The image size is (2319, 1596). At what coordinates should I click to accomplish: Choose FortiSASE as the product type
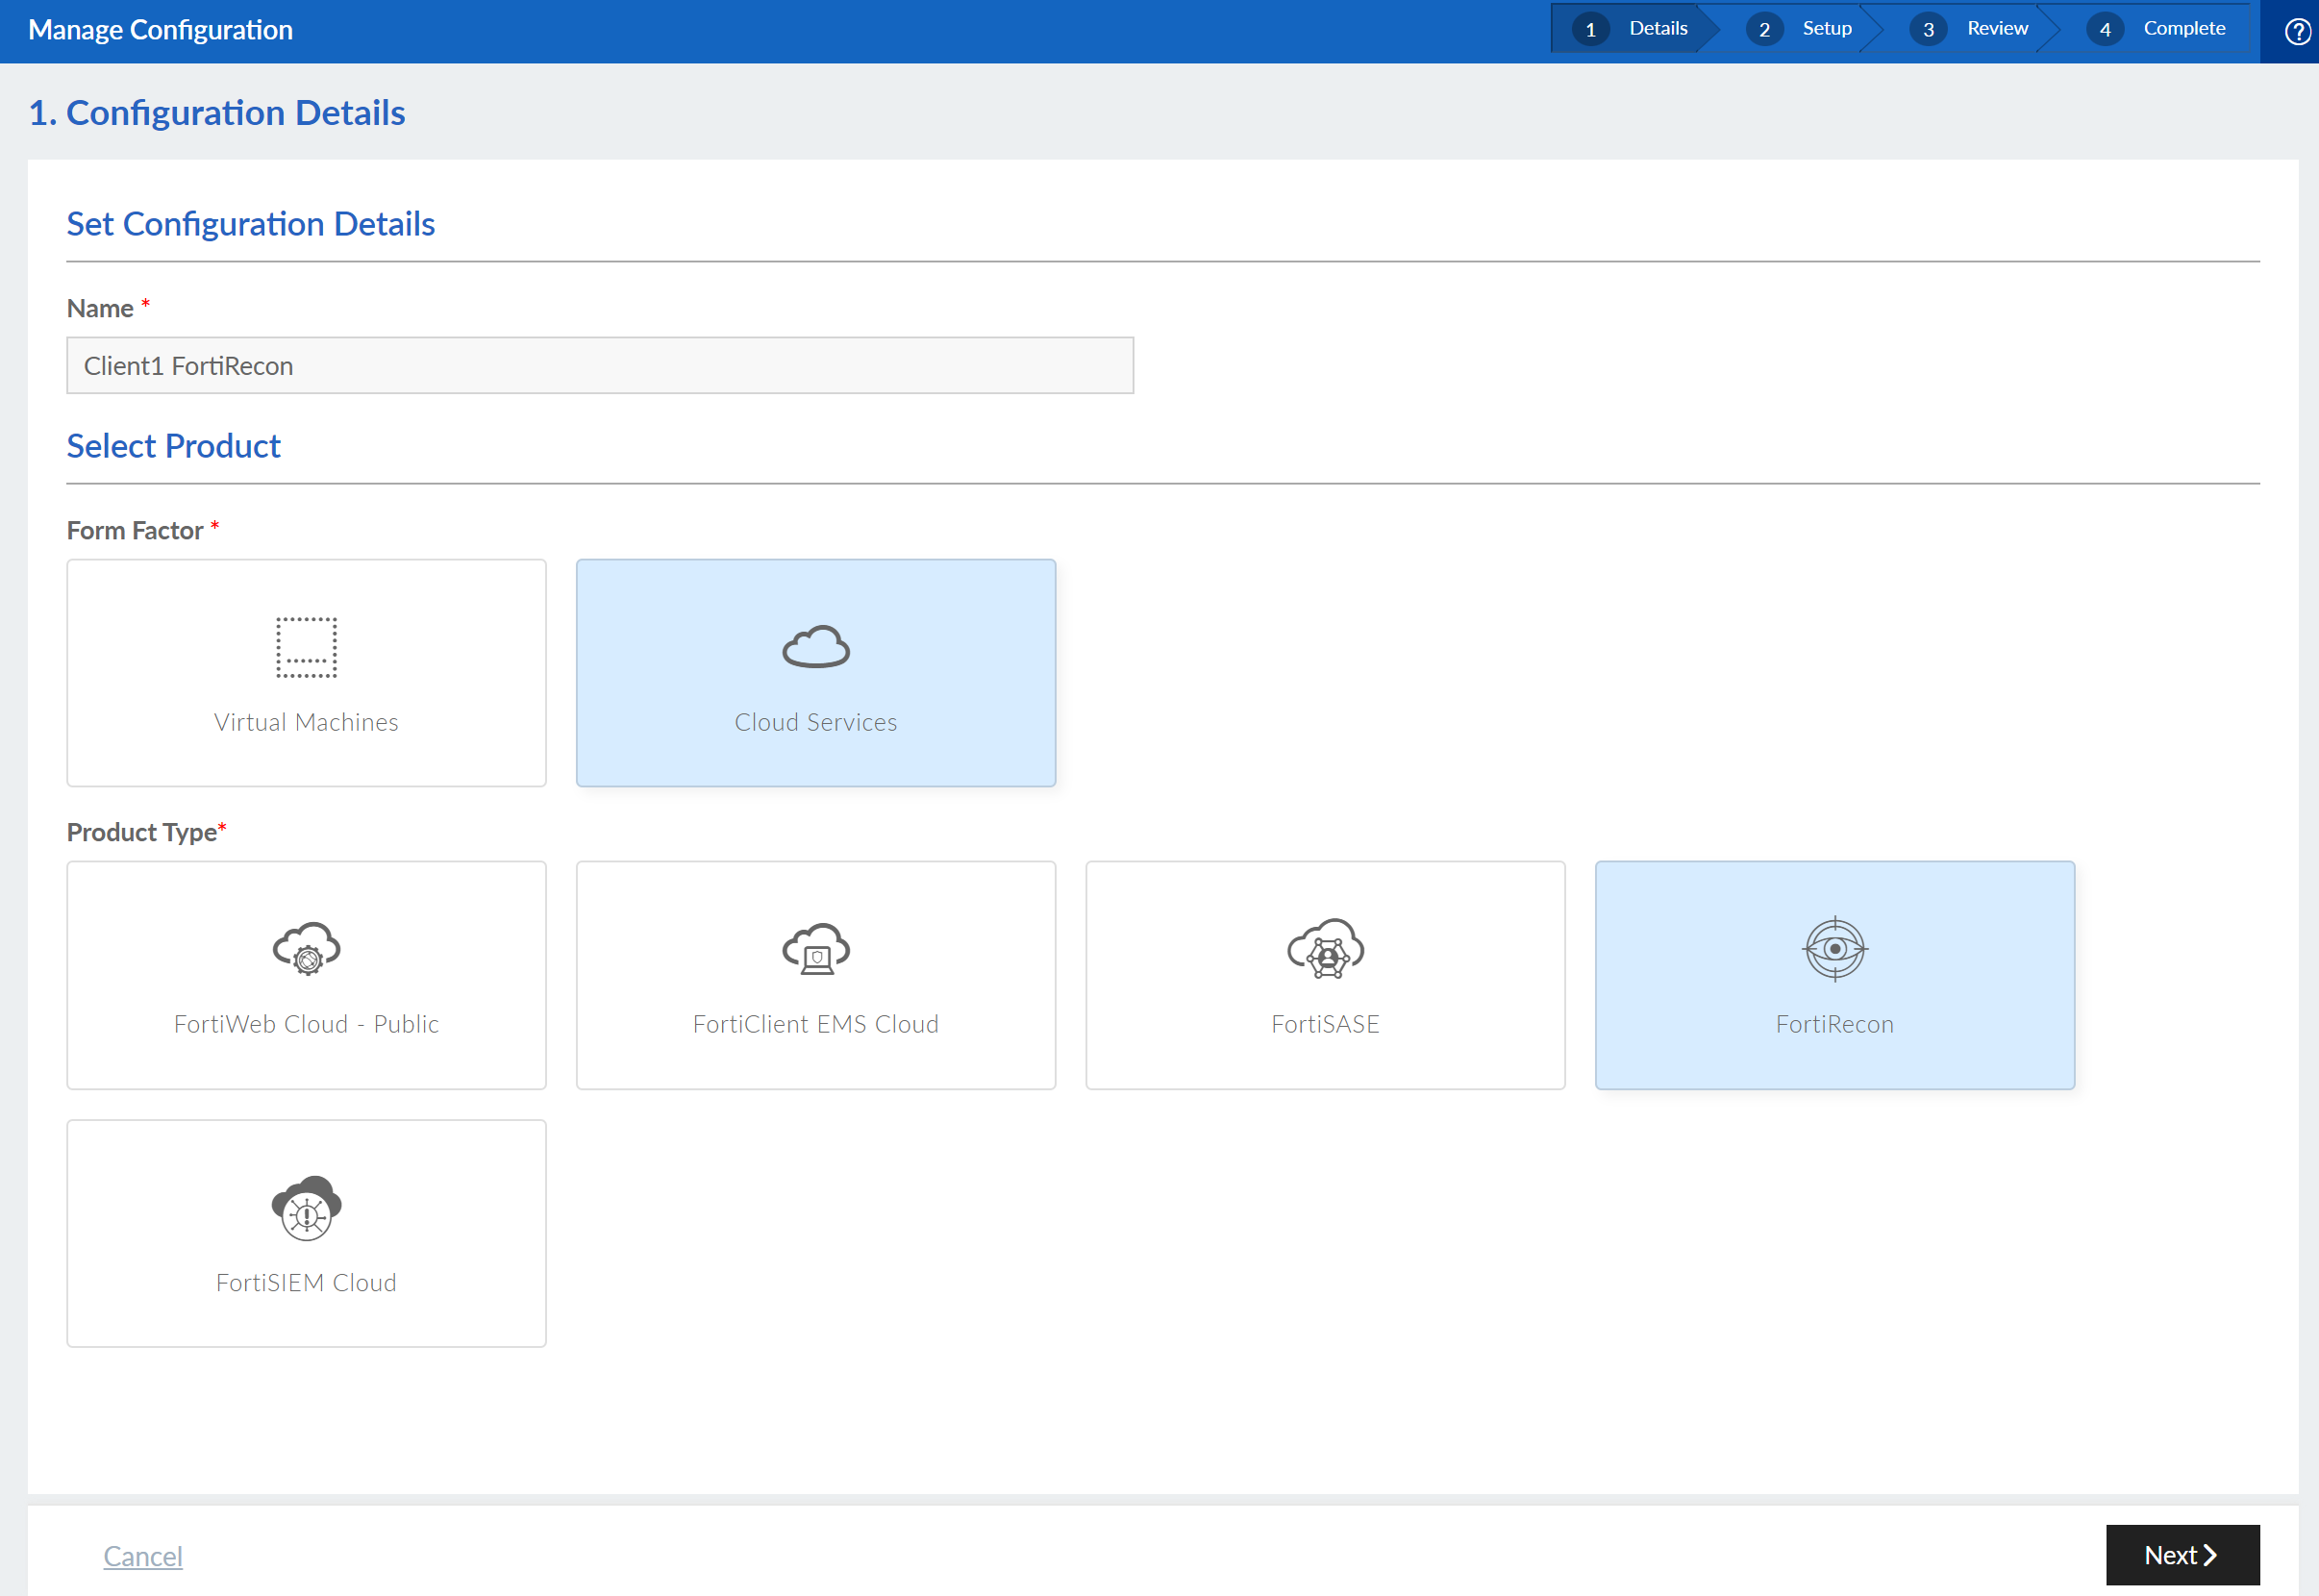point(1325,975)
